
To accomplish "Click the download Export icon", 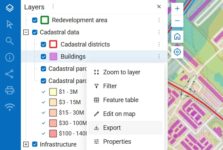I will (x=97, y=128).
